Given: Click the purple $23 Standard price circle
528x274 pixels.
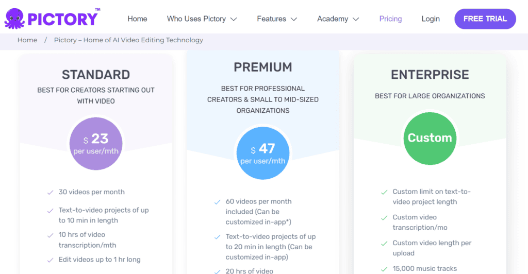Looking at the screenshot, I should [x=96, y=144].
